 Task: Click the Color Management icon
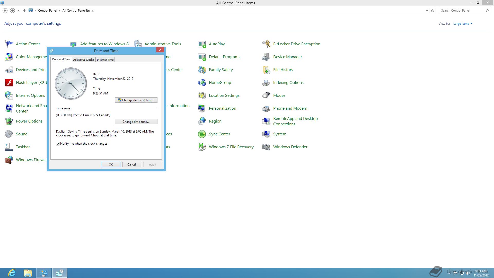coord(9,57)
